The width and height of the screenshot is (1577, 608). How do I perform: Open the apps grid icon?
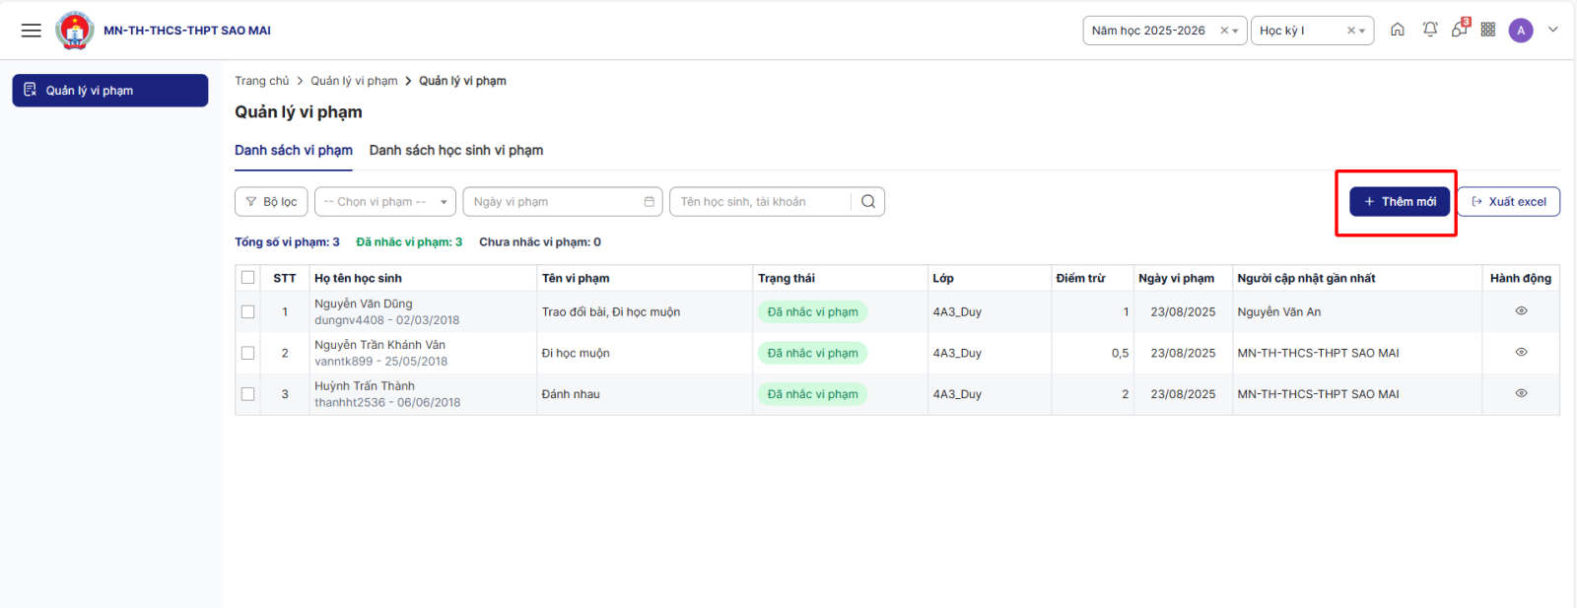[1488, 30]
